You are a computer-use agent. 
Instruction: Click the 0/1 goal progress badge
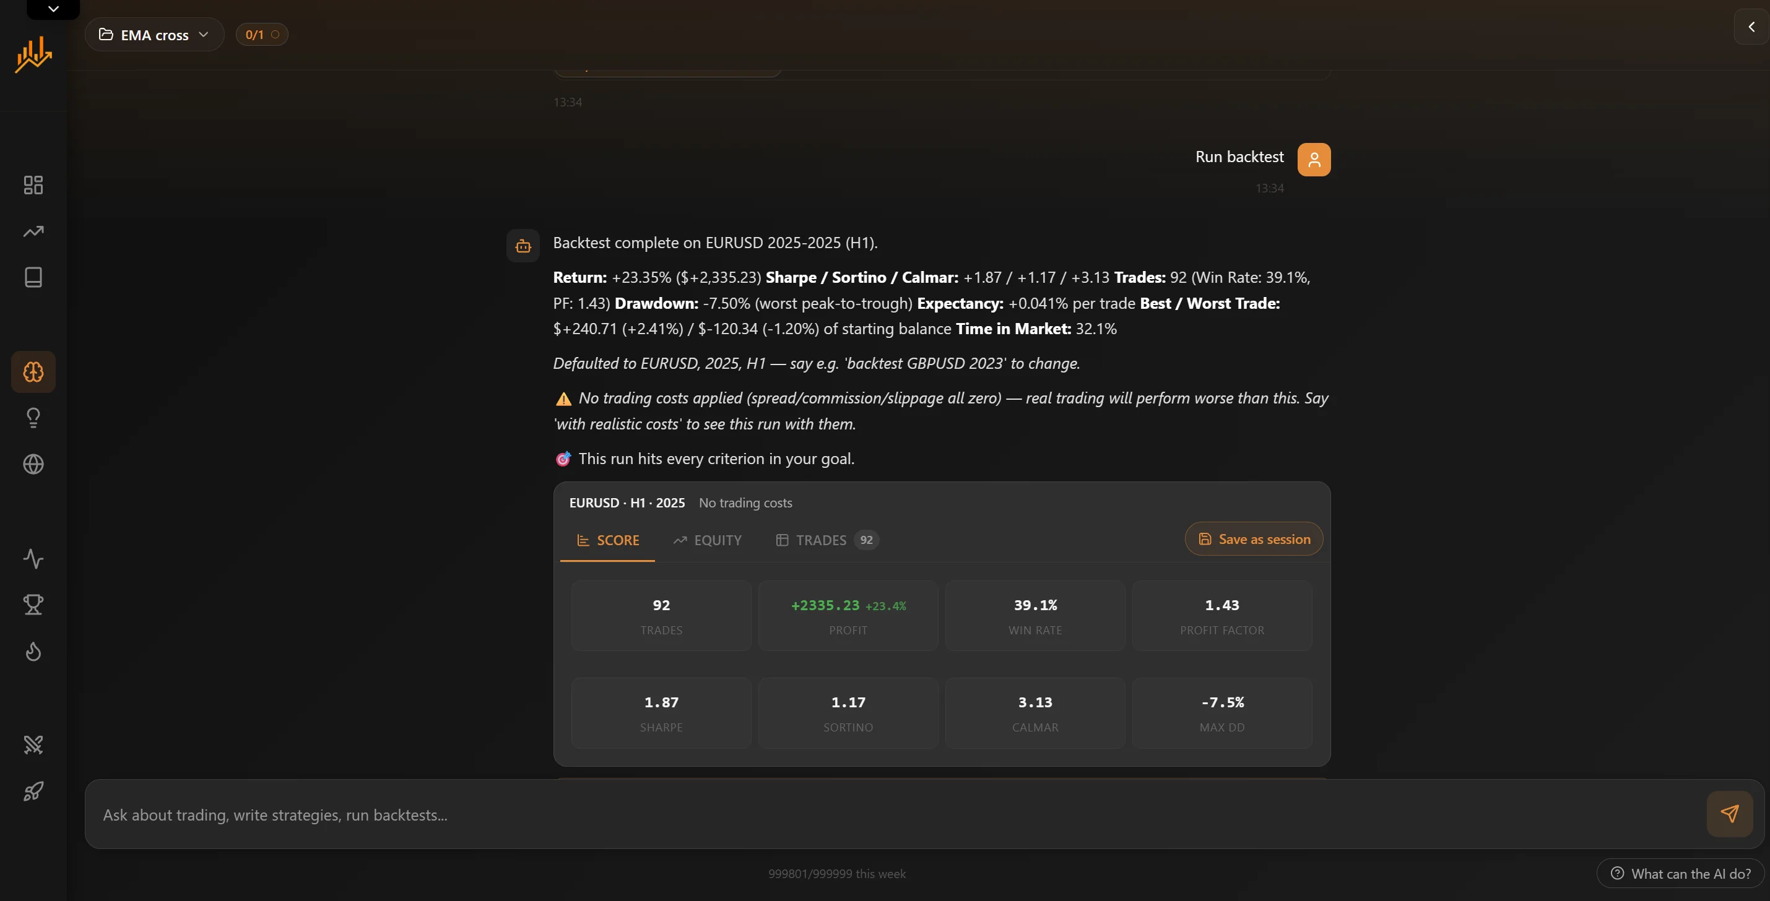(262, 34)
